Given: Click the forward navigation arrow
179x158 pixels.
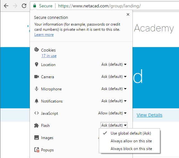Looking at the screenshot, I should pos(15,6).
